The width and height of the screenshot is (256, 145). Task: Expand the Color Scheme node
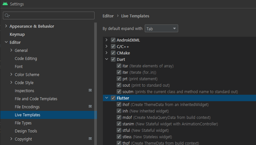(11, 74)
